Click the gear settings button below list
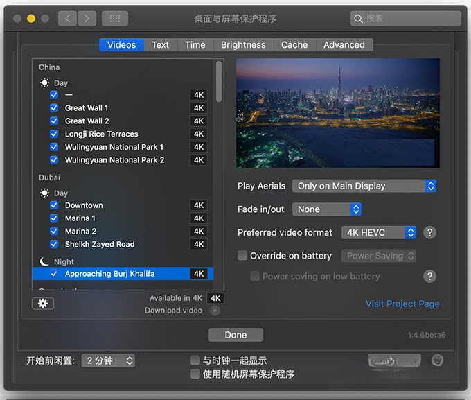Screen dimensions: 471x400 click(43, 304)
